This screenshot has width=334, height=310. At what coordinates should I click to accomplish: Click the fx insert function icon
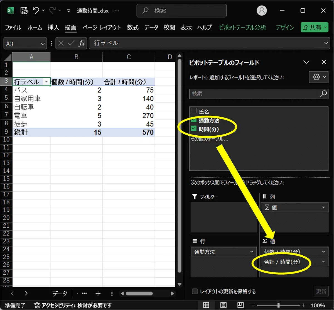82,43
